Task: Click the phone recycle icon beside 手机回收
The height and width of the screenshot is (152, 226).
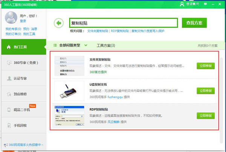Action: tap(9, 126)
